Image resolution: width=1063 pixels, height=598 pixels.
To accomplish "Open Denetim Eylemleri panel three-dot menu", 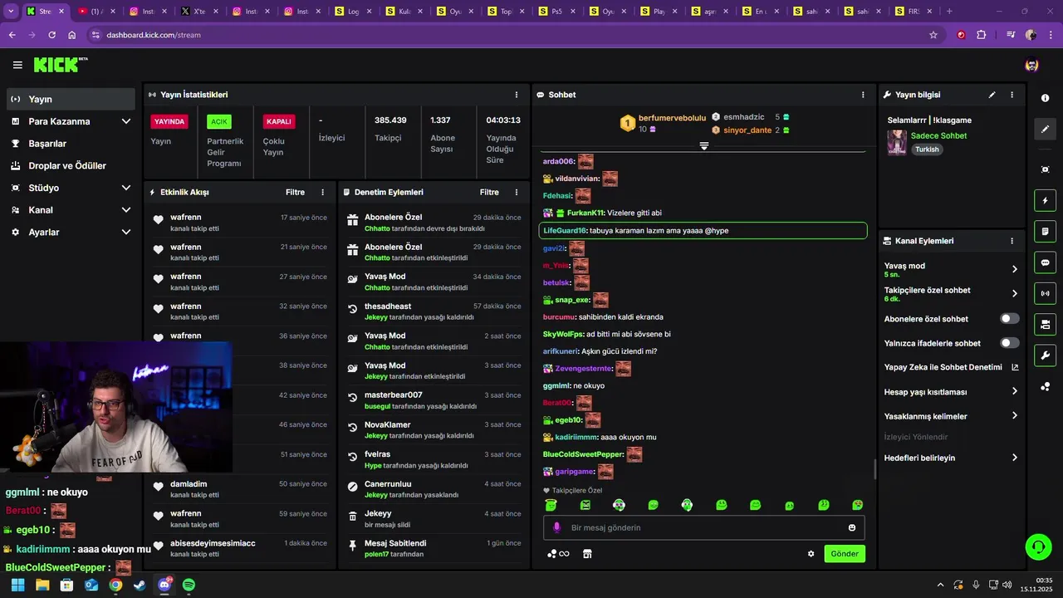I will [x=517, y=192].
